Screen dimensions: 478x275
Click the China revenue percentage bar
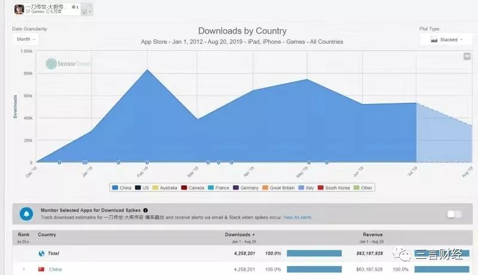tap(442, 269)
